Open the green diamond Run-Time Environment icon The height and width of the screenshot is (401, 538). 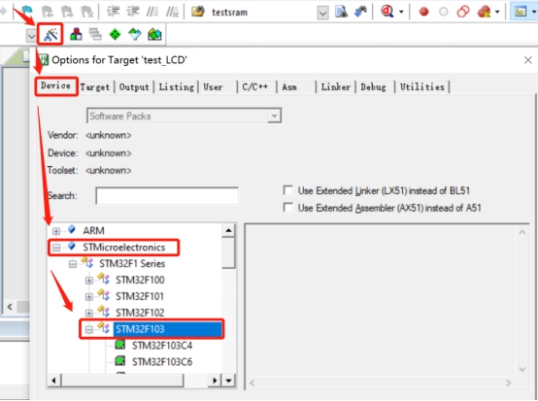[x=115, y=34]
